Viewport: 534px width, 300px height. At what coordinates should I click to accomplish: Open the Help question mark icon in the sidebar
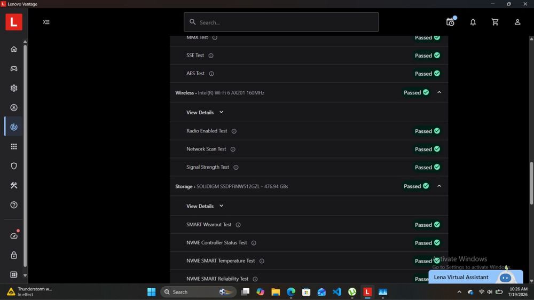[14, 205]
